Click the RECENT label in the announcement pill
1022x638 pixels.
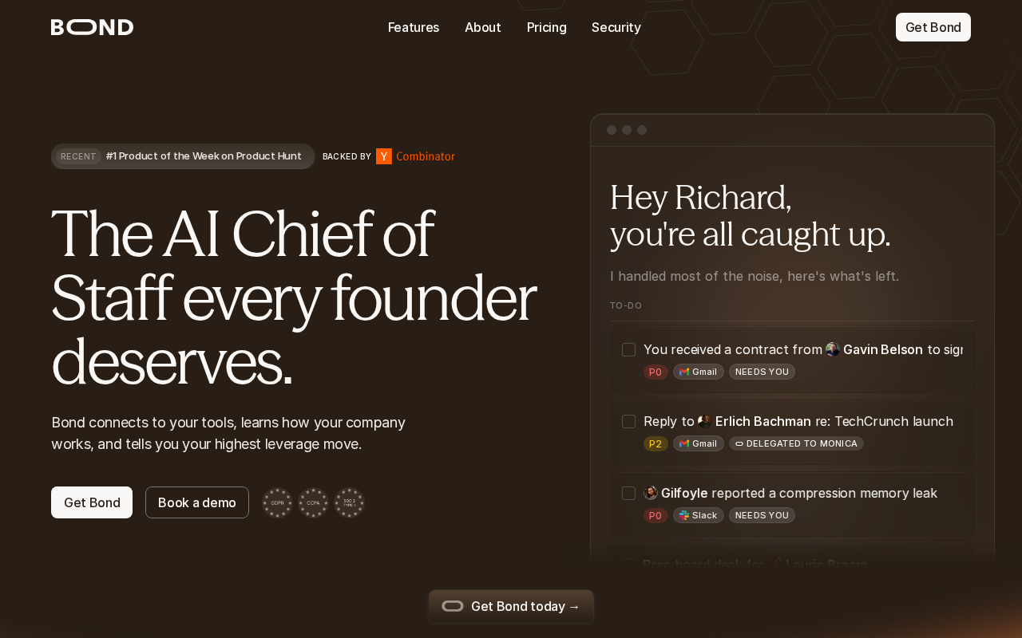point(78,156)
